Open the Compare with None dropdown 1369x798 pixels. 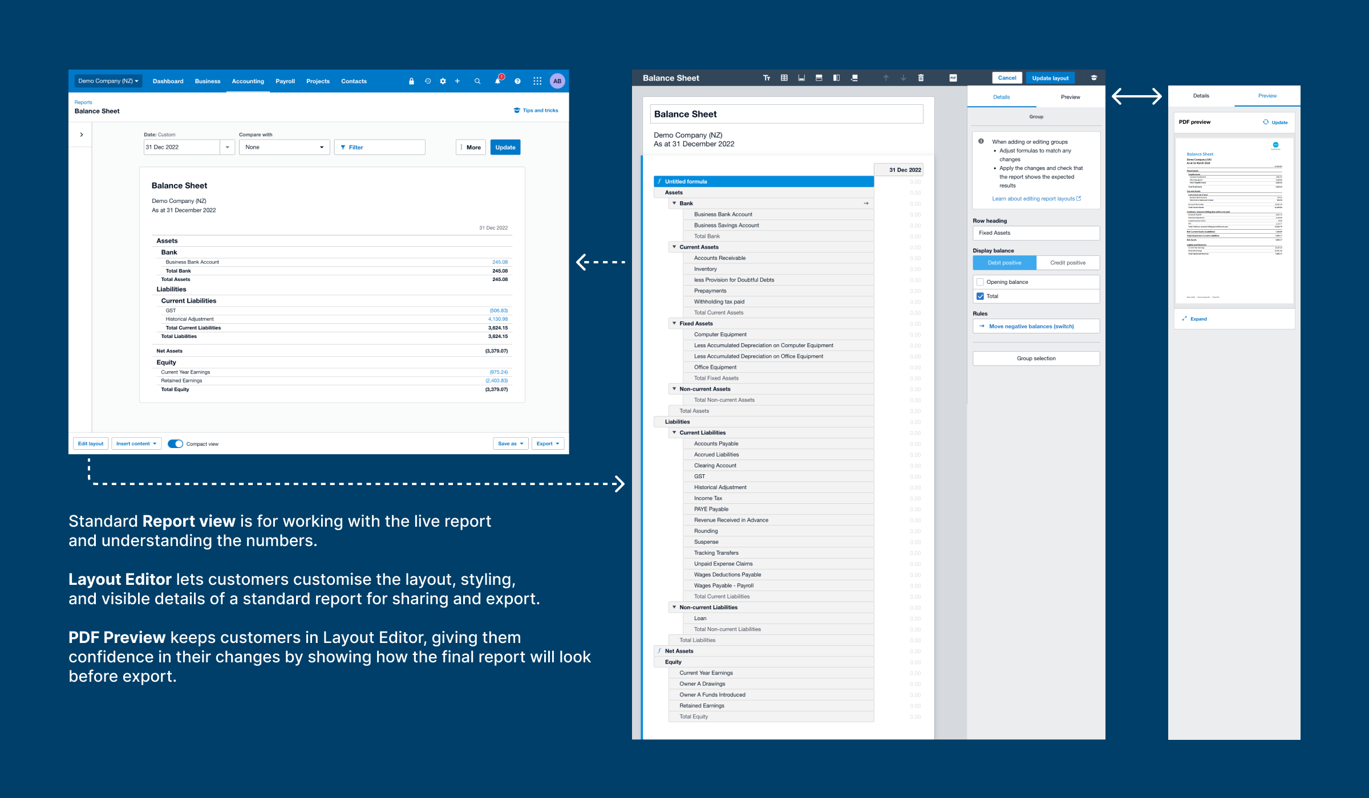pyautogui.click(x=284, y=148)
